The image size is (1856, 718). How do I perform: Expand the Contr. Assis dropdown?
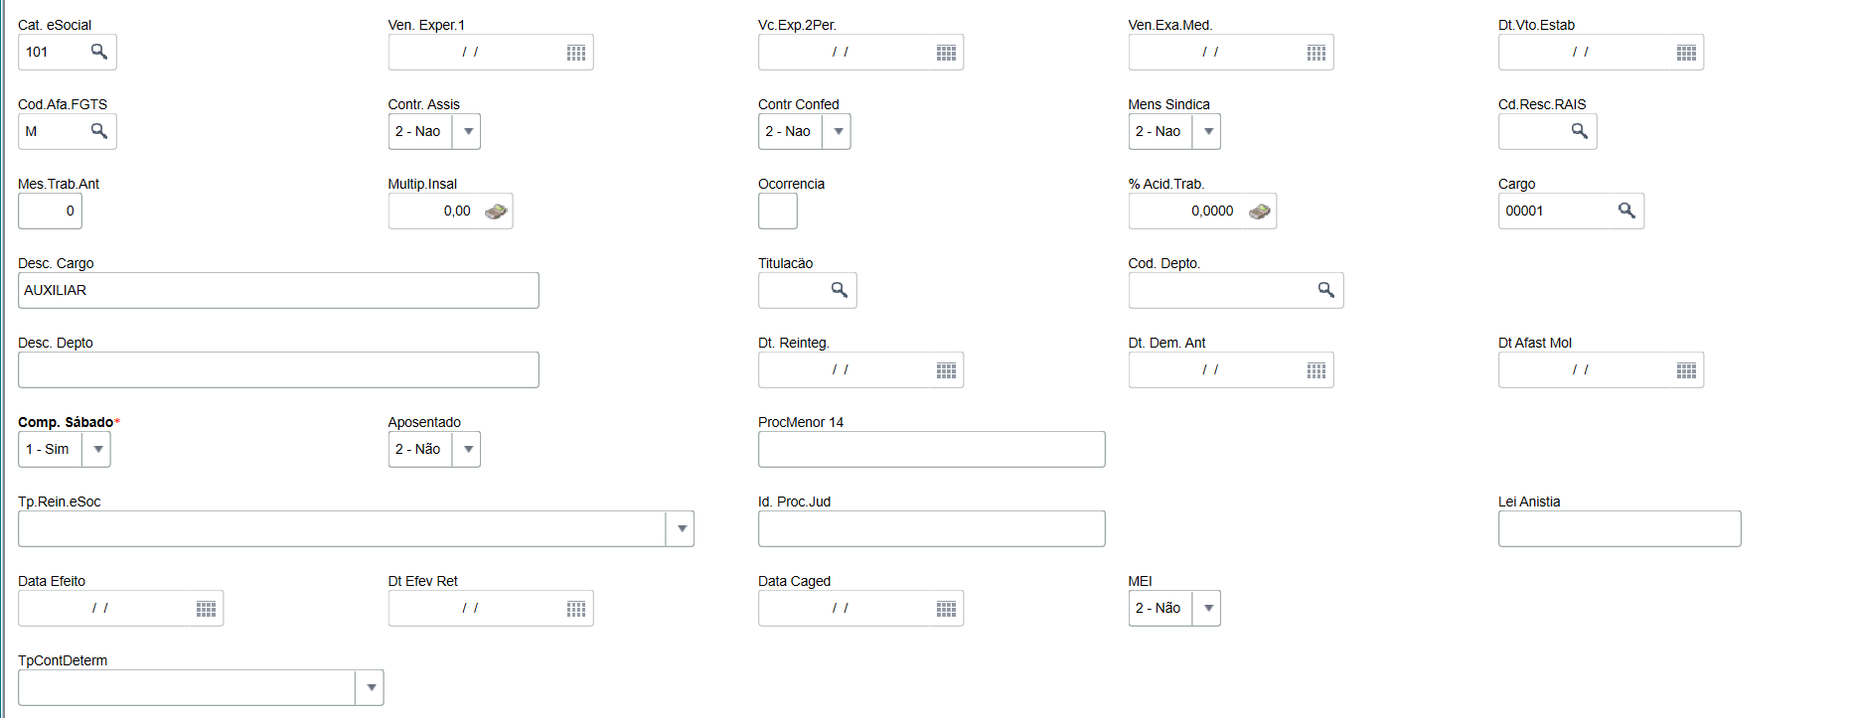coord(468,131)
